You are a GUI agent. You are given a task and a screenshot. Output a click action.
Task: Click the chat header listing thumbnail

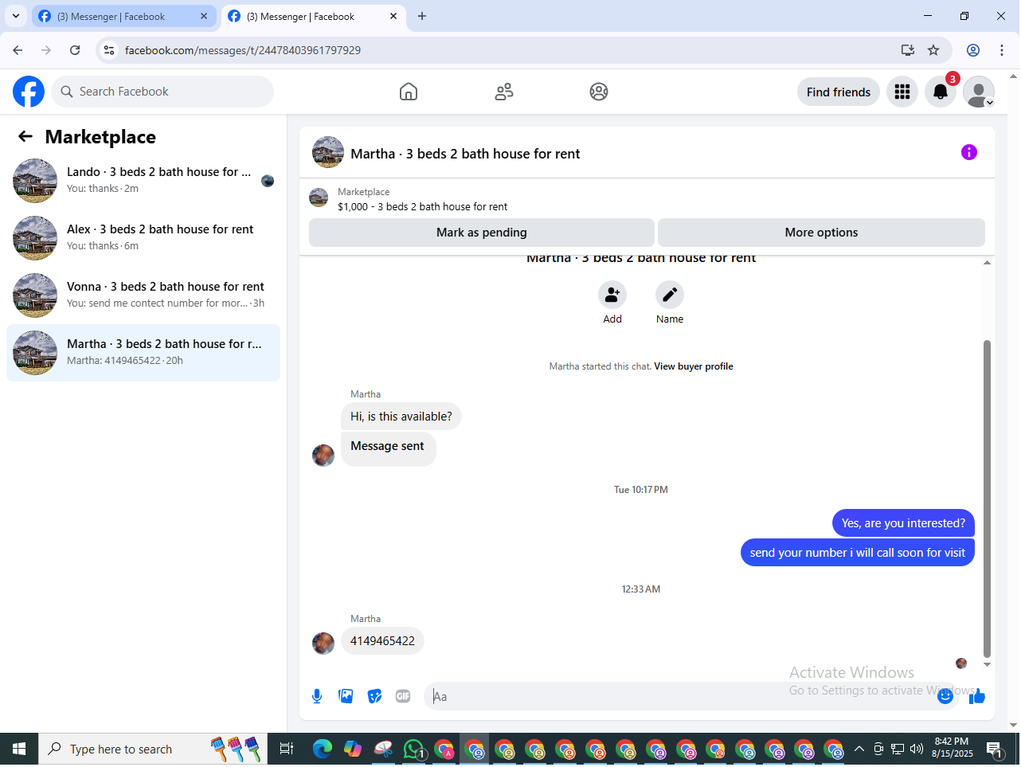point(328,152)
